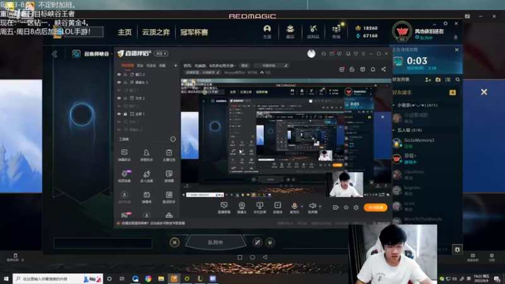Click notification bell in streaming app header
The height and width of the screenshot is (284, 505).
tap(373, 69)
